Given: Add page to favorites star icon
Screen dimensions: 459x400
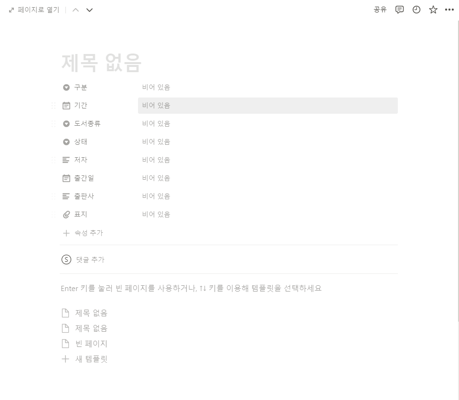Looking at the screenshot, I should click(433, 10).
